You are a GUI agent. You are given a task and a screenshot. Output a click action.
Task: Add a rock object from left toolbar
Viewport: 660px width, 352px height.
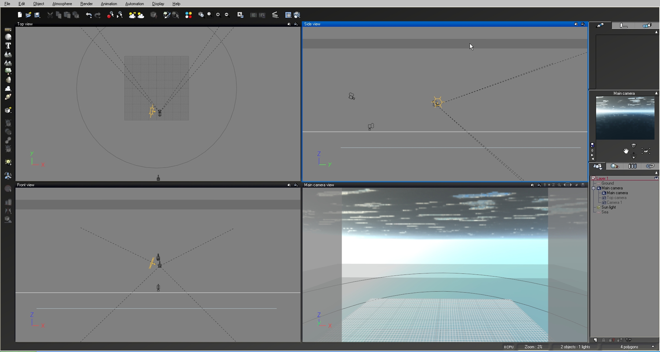pos(8,80)
